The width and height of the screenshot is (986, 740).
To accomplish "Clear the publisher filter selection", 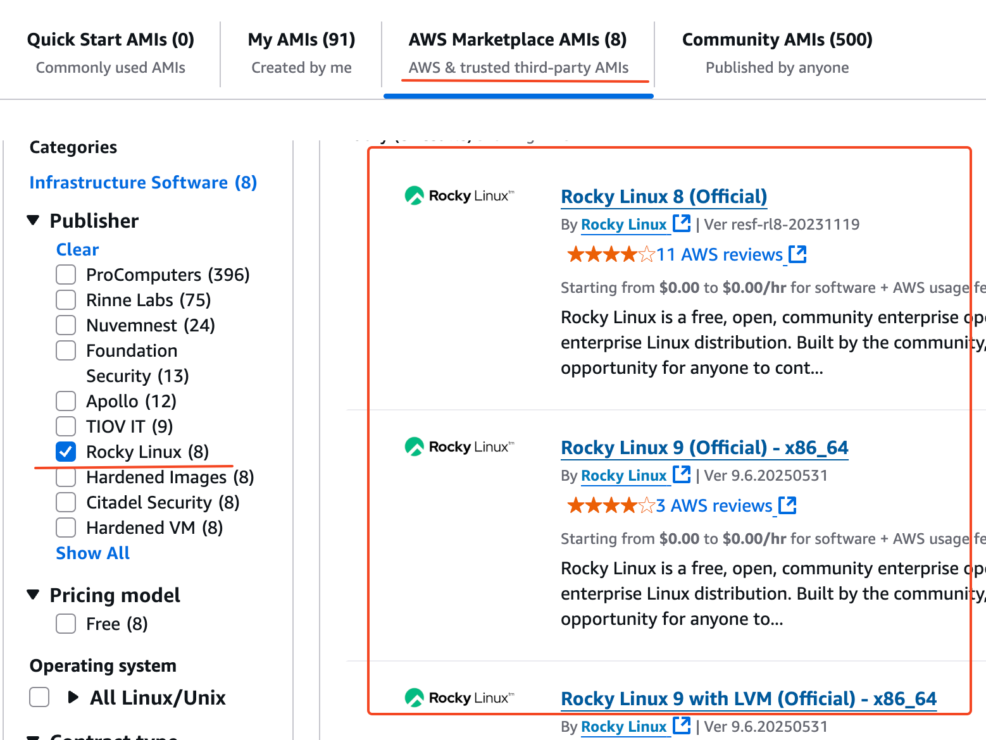I will click(x=77, y=249).
